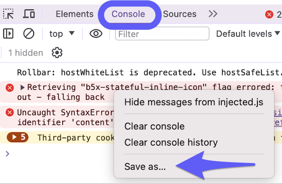Toggle the device toolbar icon
This screenshot has height=184, width=282.
[29, 14]
